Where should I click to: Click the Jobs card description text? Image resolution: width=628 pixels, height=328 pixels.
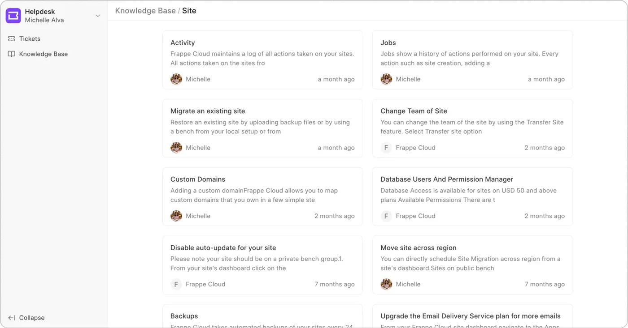click(x=469, y=59)
